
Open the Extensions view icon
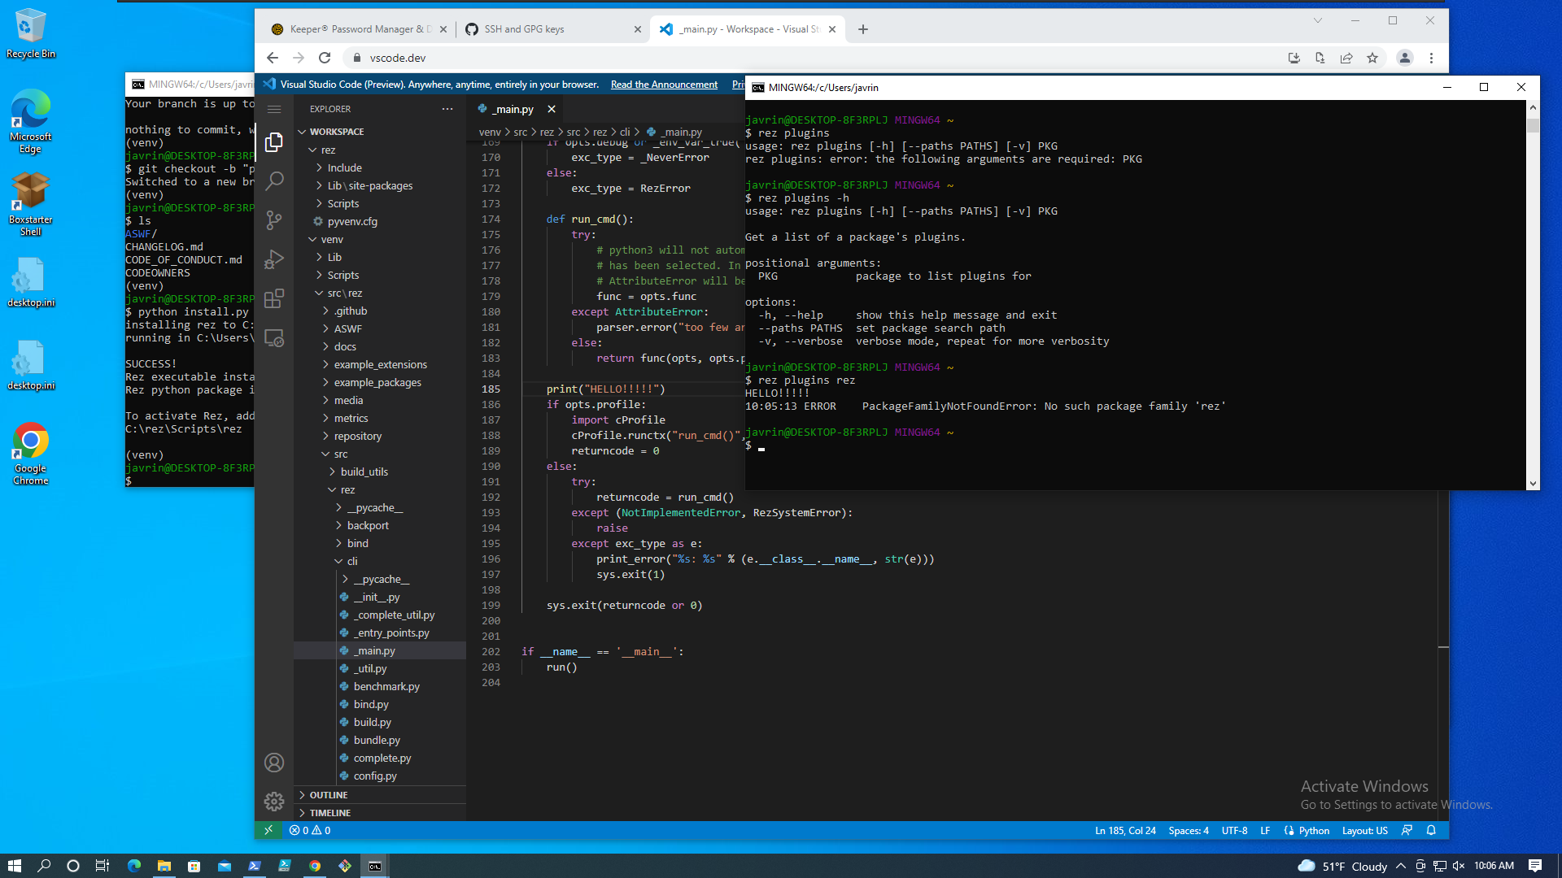274,298
